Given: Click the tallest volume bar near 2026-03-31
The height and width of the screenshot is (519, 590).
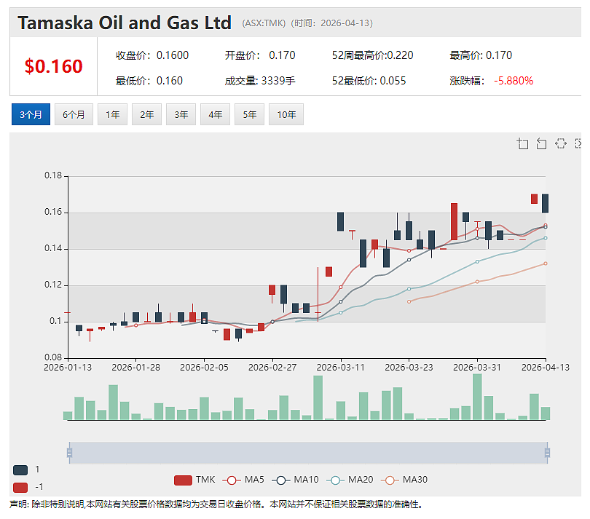Looking at the screenshot, I should [477, 397].
